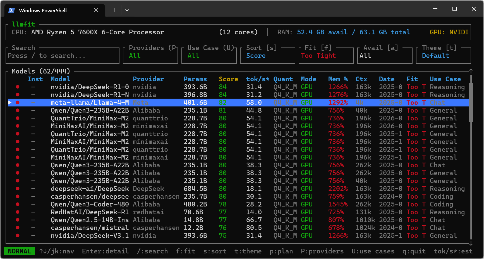Image resolution: width=484 pixels, height=259 pixels.
Task: Toggle the Fit filter set to Too Tight
Action: tap(326, 56)
